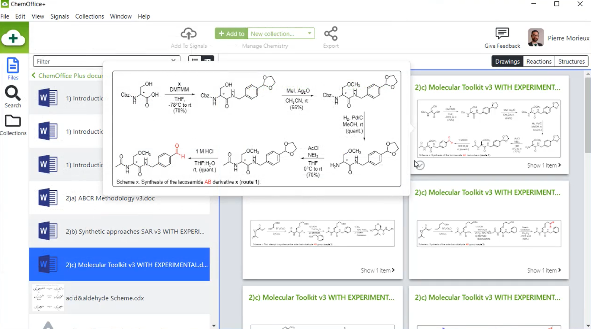Expand Show 1 item on first card
This screenshot has width=591, height=329.
click(544, 165)
